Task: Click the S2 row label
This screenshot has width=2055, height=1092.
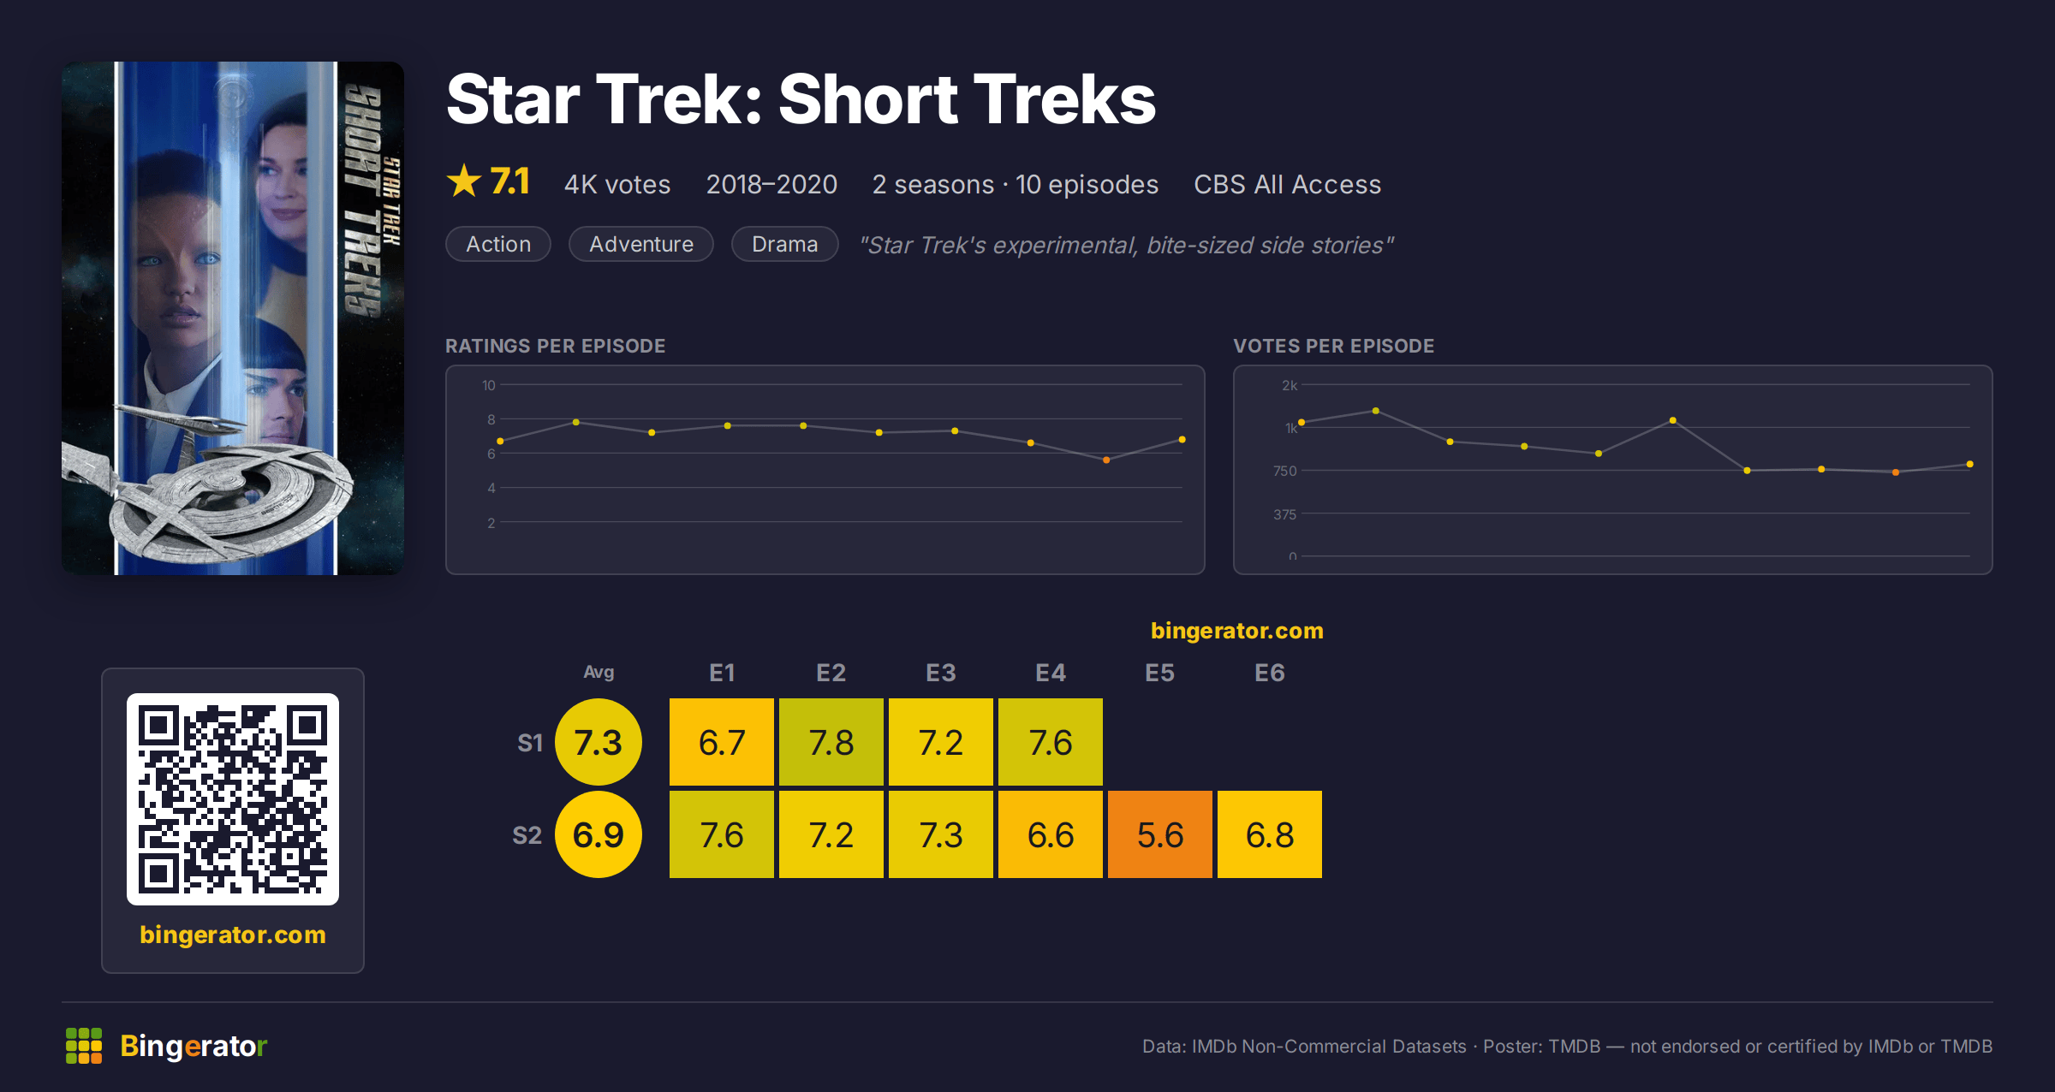Action: (x=527, y=835)
